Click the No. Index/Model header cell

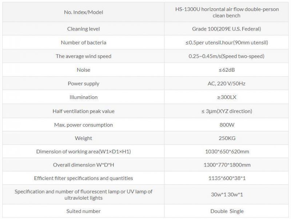click(x=84, y=12)
